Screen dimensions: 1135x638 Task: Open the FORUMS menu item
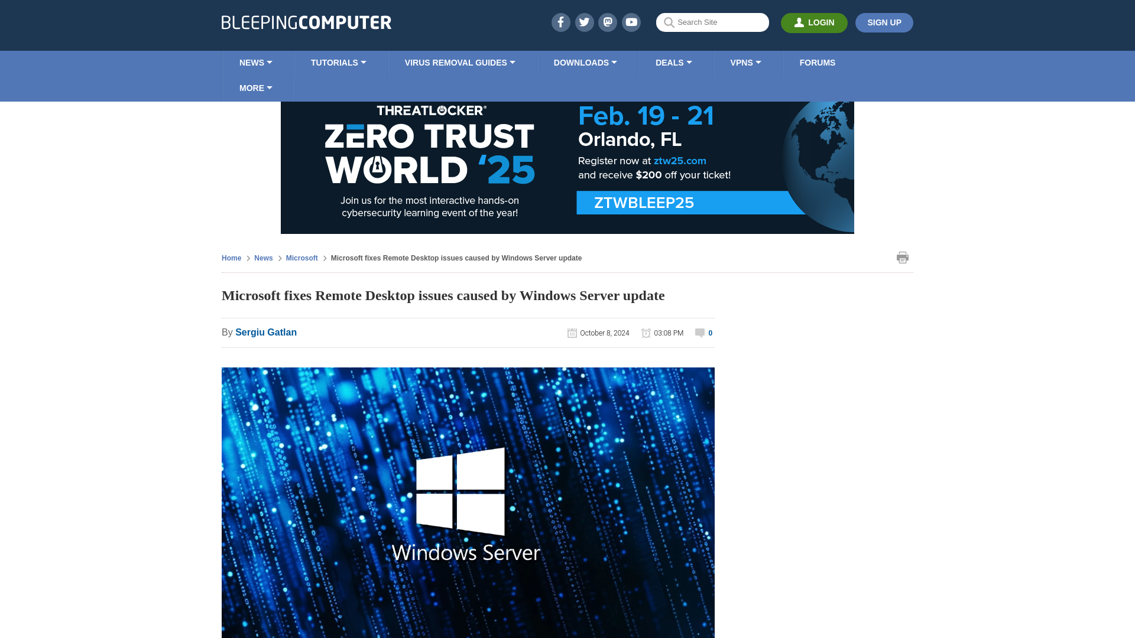tap(817, 62)
